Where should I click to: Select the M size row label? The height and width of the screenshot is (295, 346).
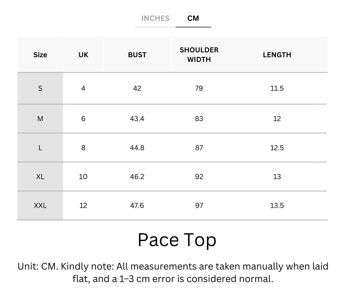pos(40,119)
